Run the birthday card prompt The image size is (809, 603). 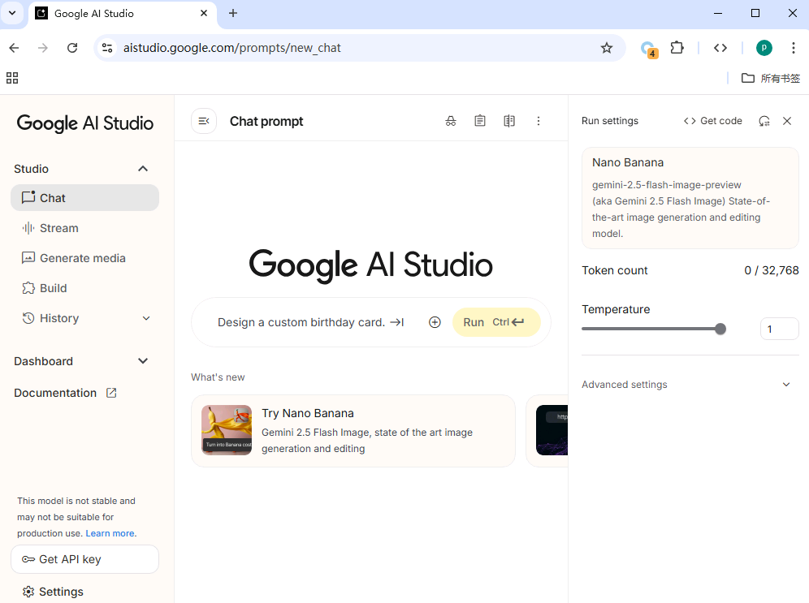(x=496, y=322)
